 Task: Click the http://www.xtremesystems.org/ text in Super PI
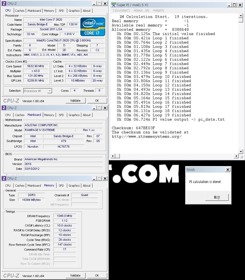tap(147, 136)
